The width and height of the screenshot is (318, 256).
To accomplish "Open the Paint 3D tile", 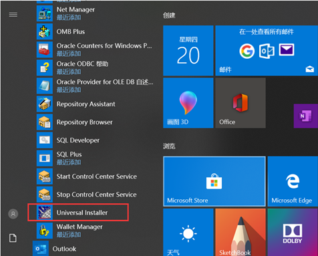I will point(188,103).
